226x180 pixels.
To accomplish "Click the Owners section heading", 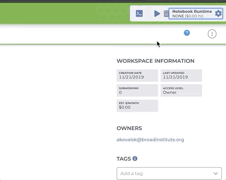I will pyautogui.click(x=129, y=128).
